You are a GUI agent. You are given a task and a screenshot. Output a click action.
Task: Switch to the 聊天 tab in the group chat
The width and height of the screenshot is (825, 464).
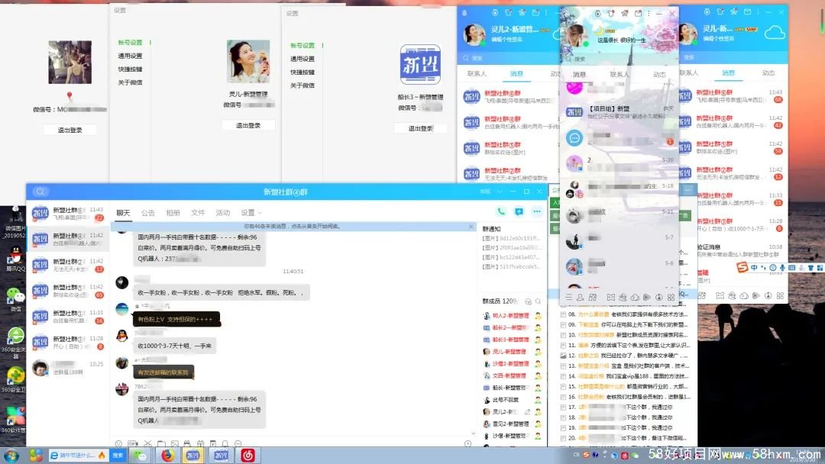pos(123,213)
